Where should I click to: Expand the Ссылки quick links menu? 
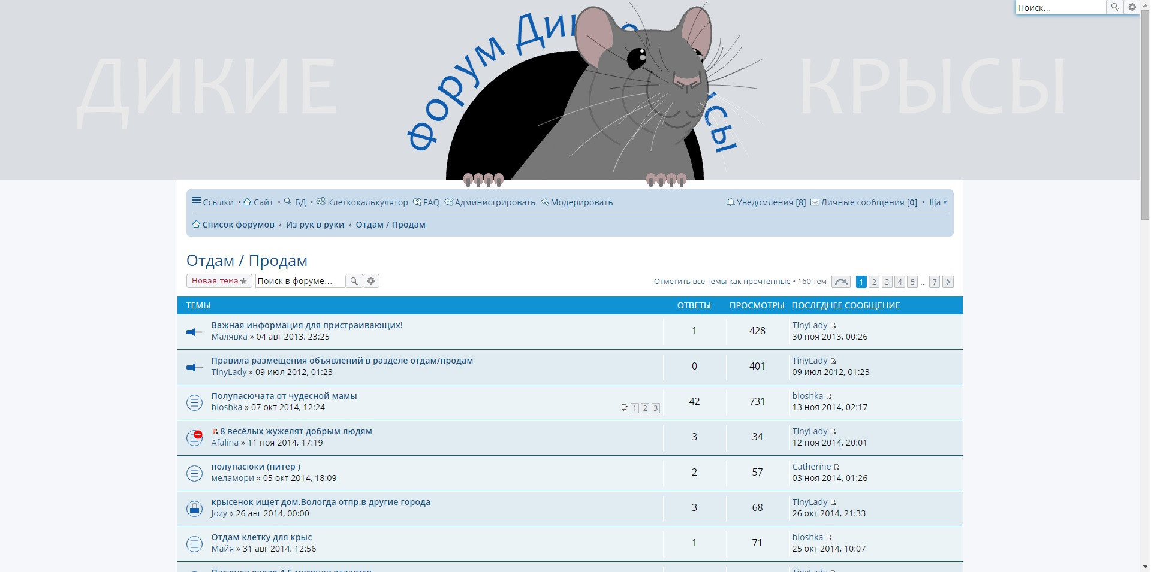click(213, 202)
